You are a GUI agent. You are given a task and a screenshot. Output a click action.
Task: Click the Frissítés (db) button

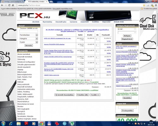point(82,95)
